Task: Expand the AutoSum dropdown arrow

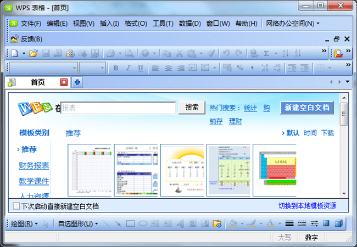Action: click(276, 54)
